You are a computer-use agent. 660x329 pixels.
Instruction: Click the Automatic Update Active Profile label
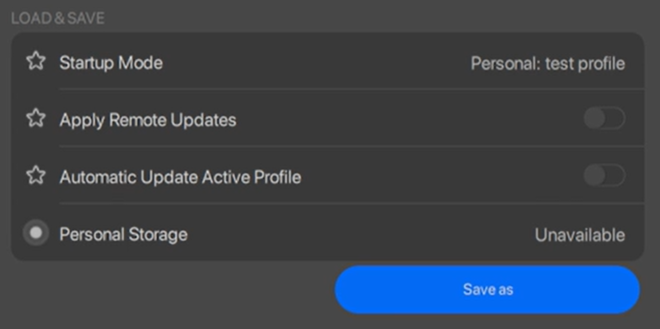click(x=180, y=177)
